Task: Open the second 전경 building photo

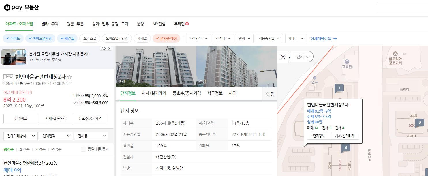Action: (236, 66)
